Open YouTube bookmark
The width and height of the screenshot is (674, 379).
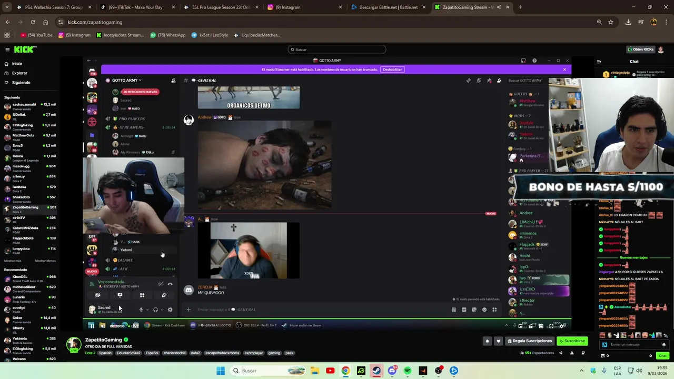36,35
